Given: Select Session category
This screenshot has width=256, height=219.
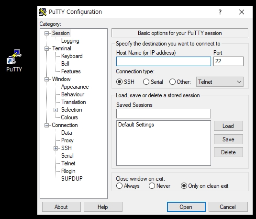Looking at the screenshot, I should [x=61, y=33].
